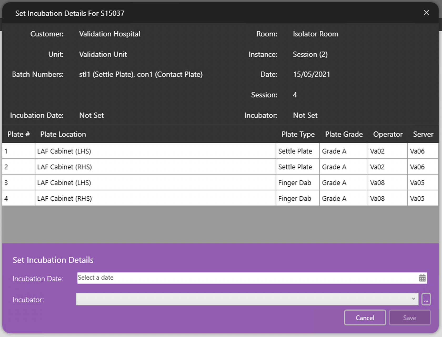The width and height of the screenshot is (442, 337).
Task: Click the Operator column header
Action: tap(388, 134)
